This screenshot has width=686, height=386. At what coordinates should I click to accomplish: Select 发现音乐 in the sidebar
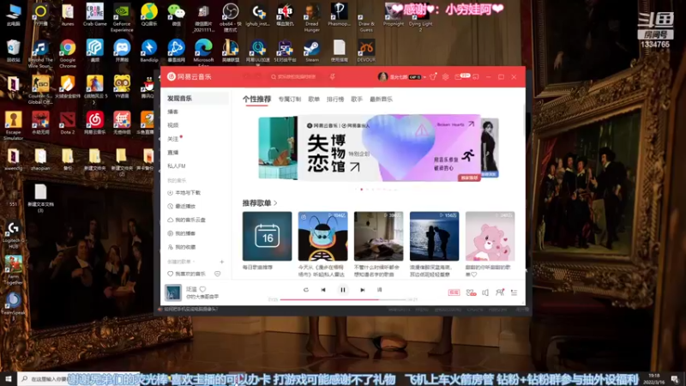click(x=196, y=99)
